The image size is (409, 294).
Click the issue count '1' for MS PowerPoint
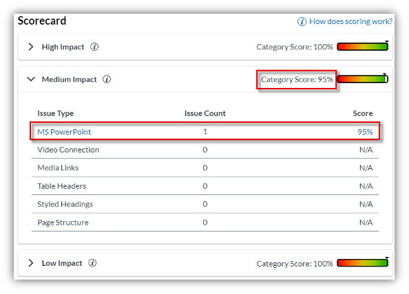point(205,132)
